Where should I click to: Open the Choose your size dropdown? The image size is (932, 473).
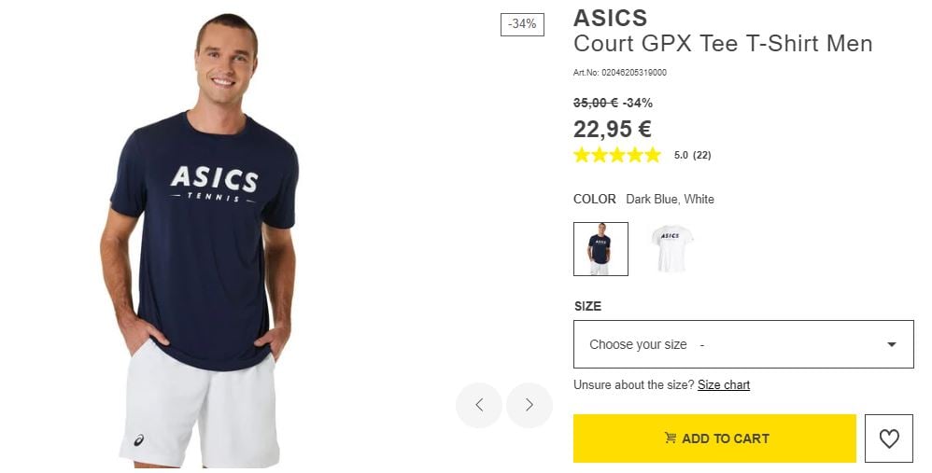(x=743, y=344)
